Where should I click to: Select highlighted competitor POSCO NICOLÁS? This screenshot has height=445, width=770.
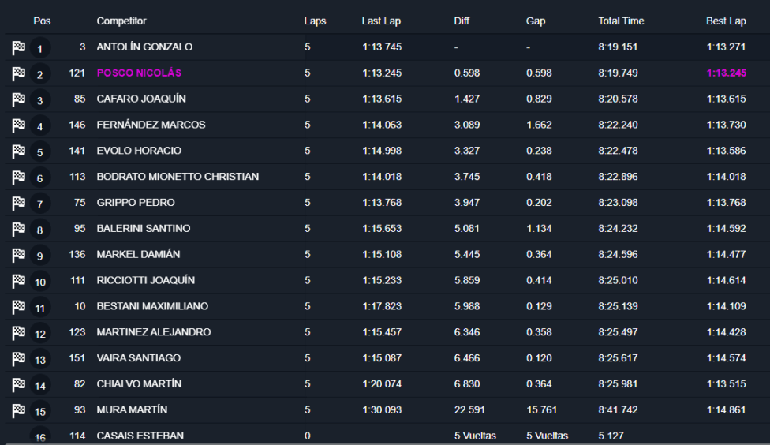[139, 73]
